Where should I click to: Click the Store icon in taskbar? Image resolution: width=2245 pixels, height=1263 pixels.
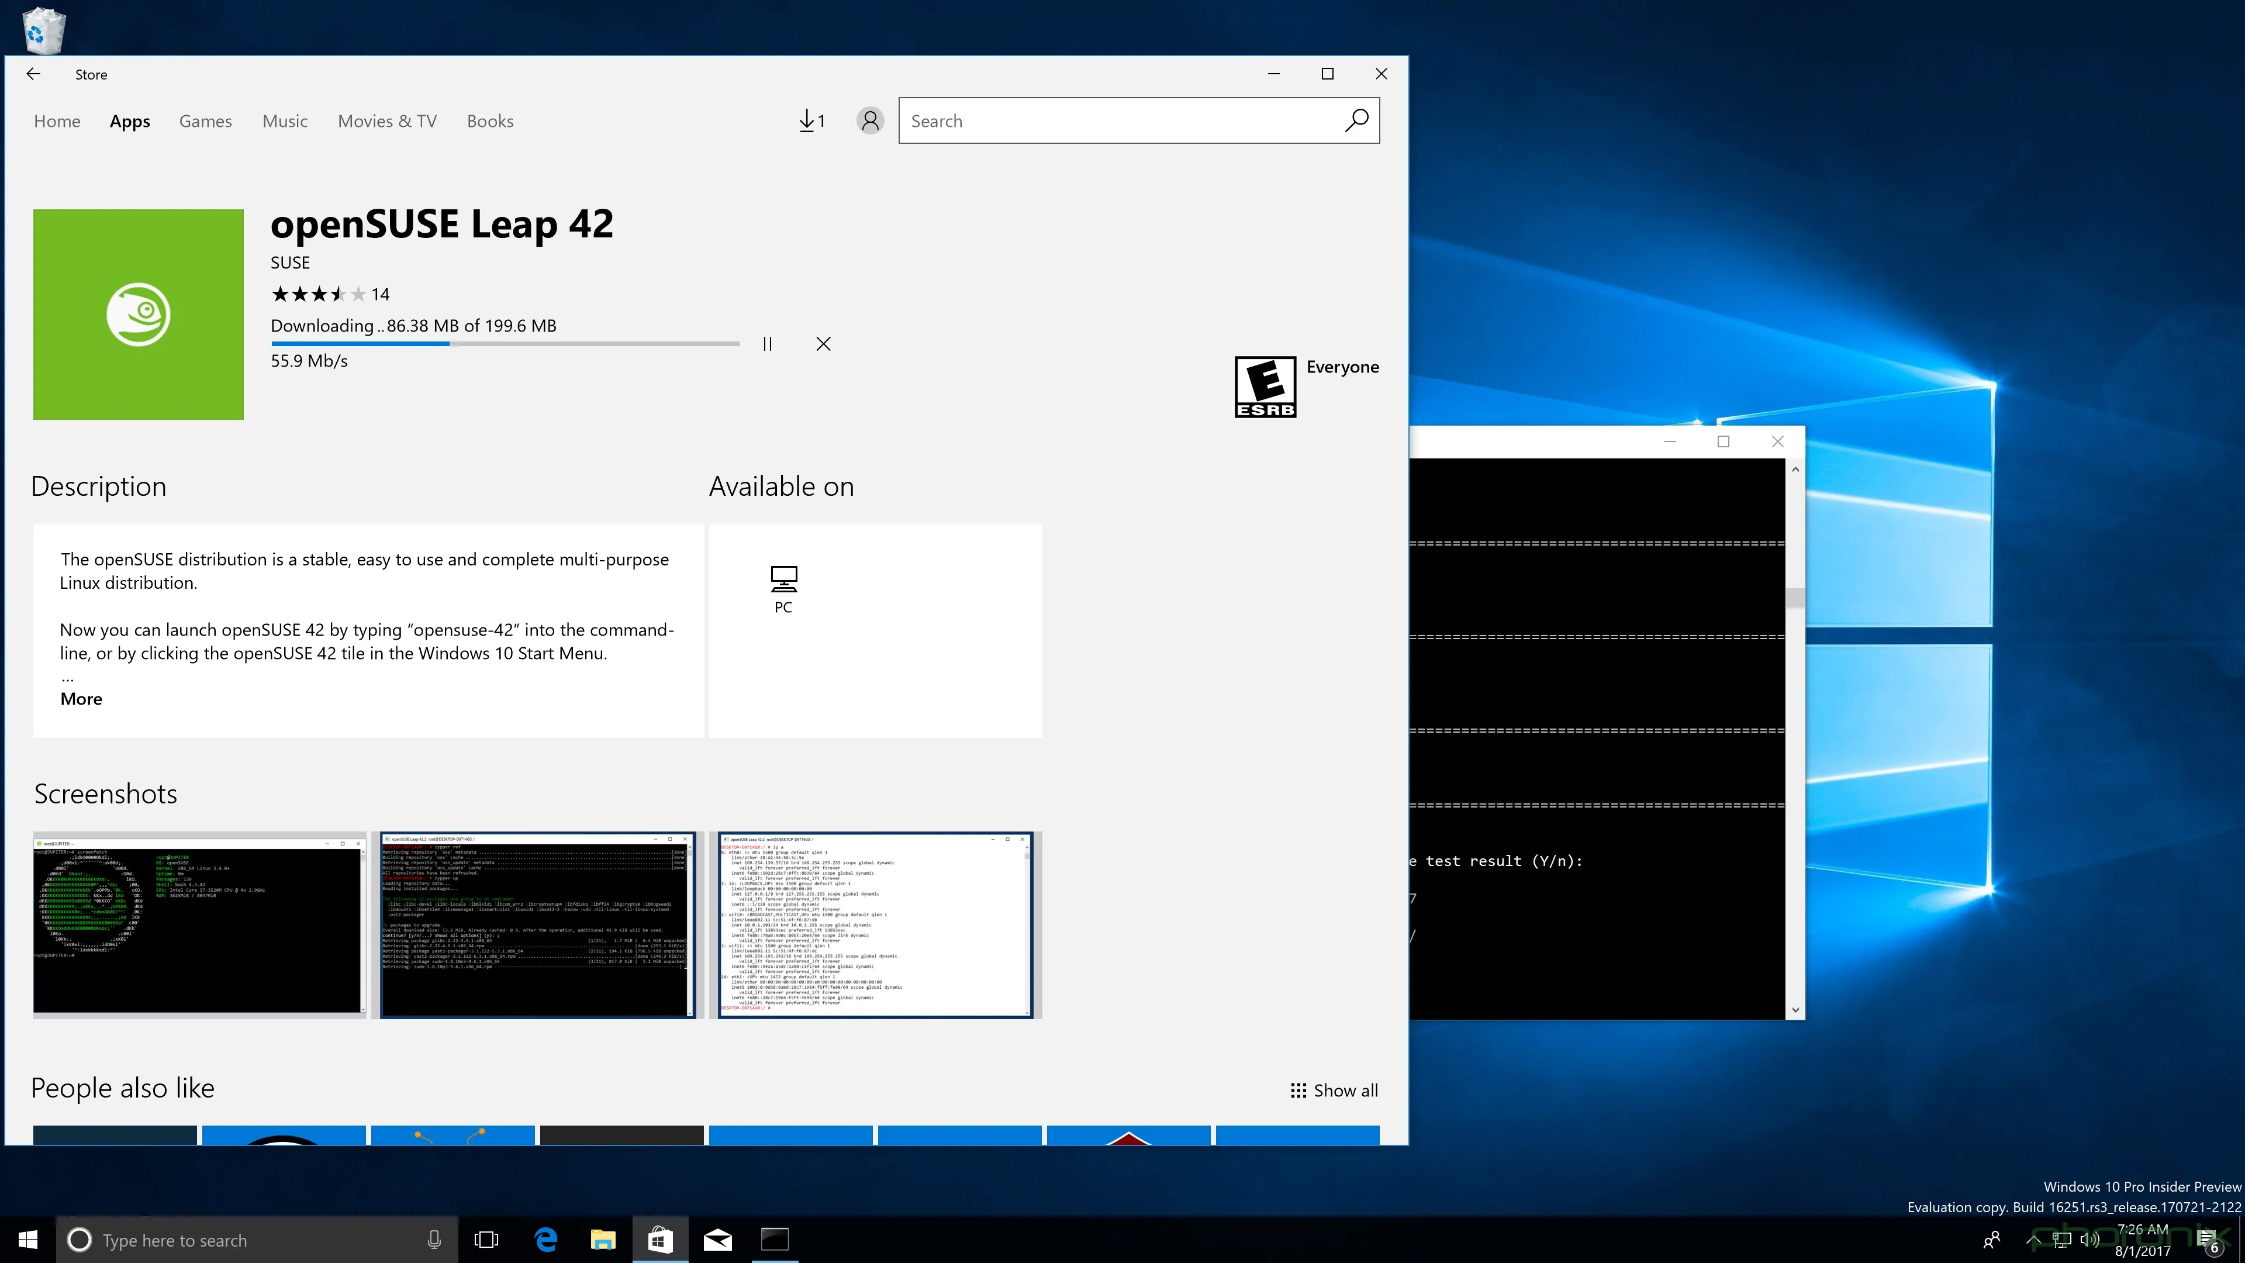pyautogui.click(x=661, y=1240)
